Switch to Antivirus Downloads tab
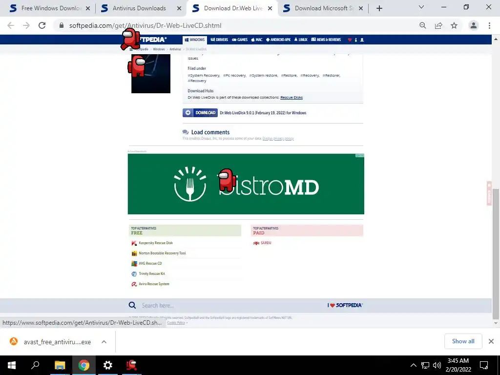The width and height of the screenshot is (500, 375). [139, 8]
